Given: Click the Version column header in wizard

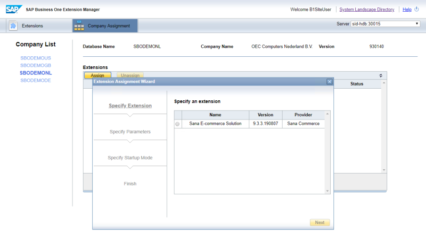Looking at the screenshot, I should click(x=265, y=115).
